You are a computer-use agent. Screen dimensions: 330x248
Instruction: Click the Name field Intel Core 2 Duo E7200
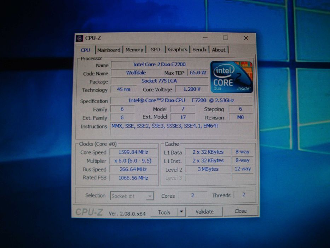point(159,64)
